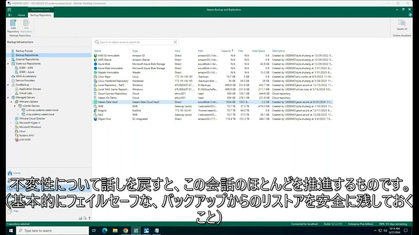The image size is (419, 235).
Task: Select the SOBR - AWS tree item
Action: pos(26,68)
